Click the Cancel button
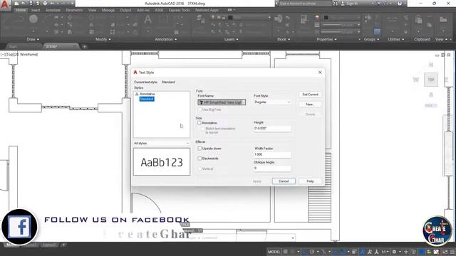This screenshot has width=456, height=256. pos(284,181)
